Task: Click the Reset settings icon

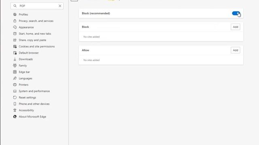Action: pyautogui.click(x=15, y=97)
